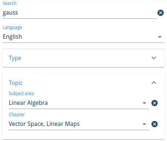Clear the 'gauss' search text
167x141 pixels.
pos(161,13)
